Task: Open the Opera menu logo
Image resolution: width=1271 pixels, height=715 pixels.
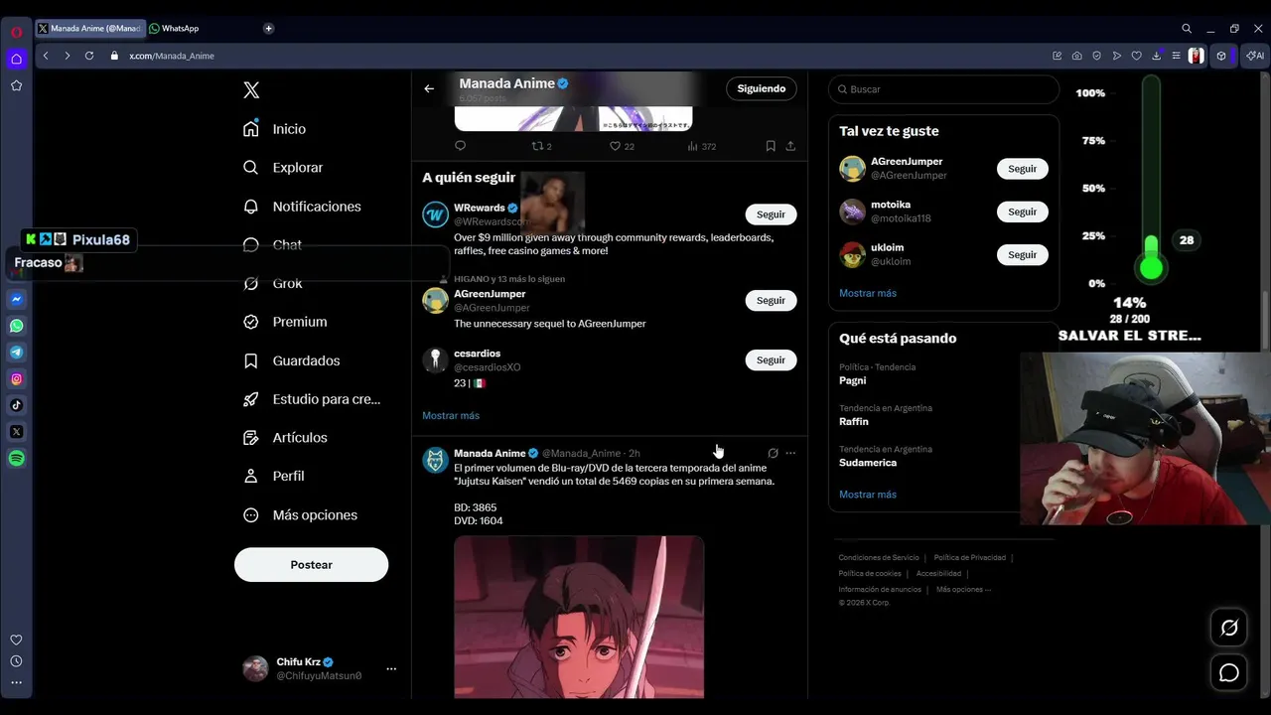Action: tap(17, 32)
